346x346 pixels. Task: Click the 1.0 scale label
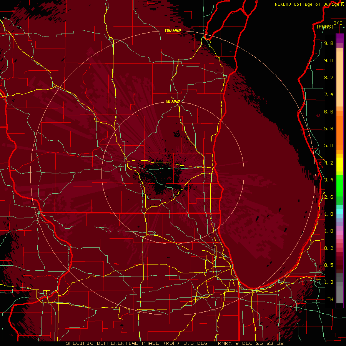pyautogui.click(x=329, y=231)
